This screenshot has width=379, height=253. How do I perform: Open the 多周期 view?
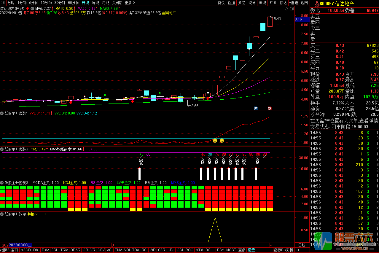[117, 3]
